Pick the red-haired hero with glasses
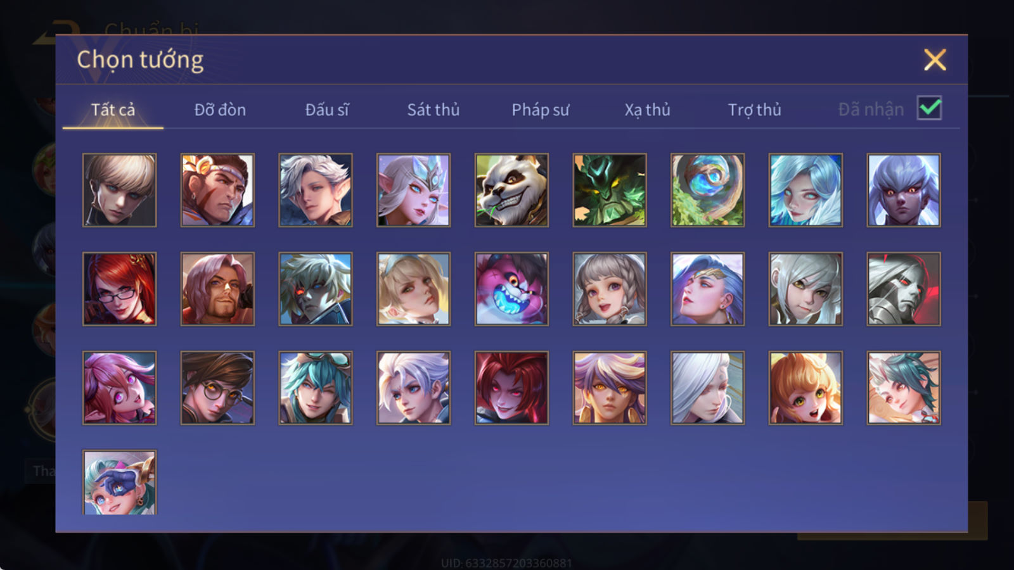This screenshot has height=570, width=1014. point(119,289)
